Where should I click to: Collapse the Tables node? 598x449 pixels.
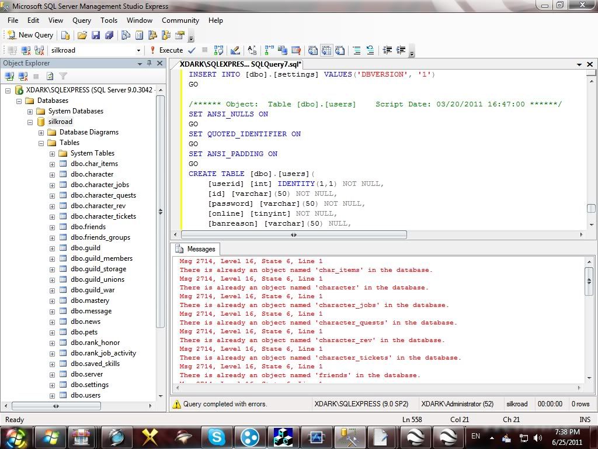click(41, 144)
